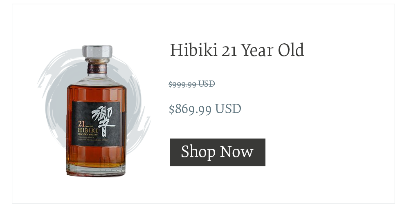Select HIBIKI text on the bottle label
The height and width of the screenshot is (208, 409).
pyautogui.click(x=88, y=130)
